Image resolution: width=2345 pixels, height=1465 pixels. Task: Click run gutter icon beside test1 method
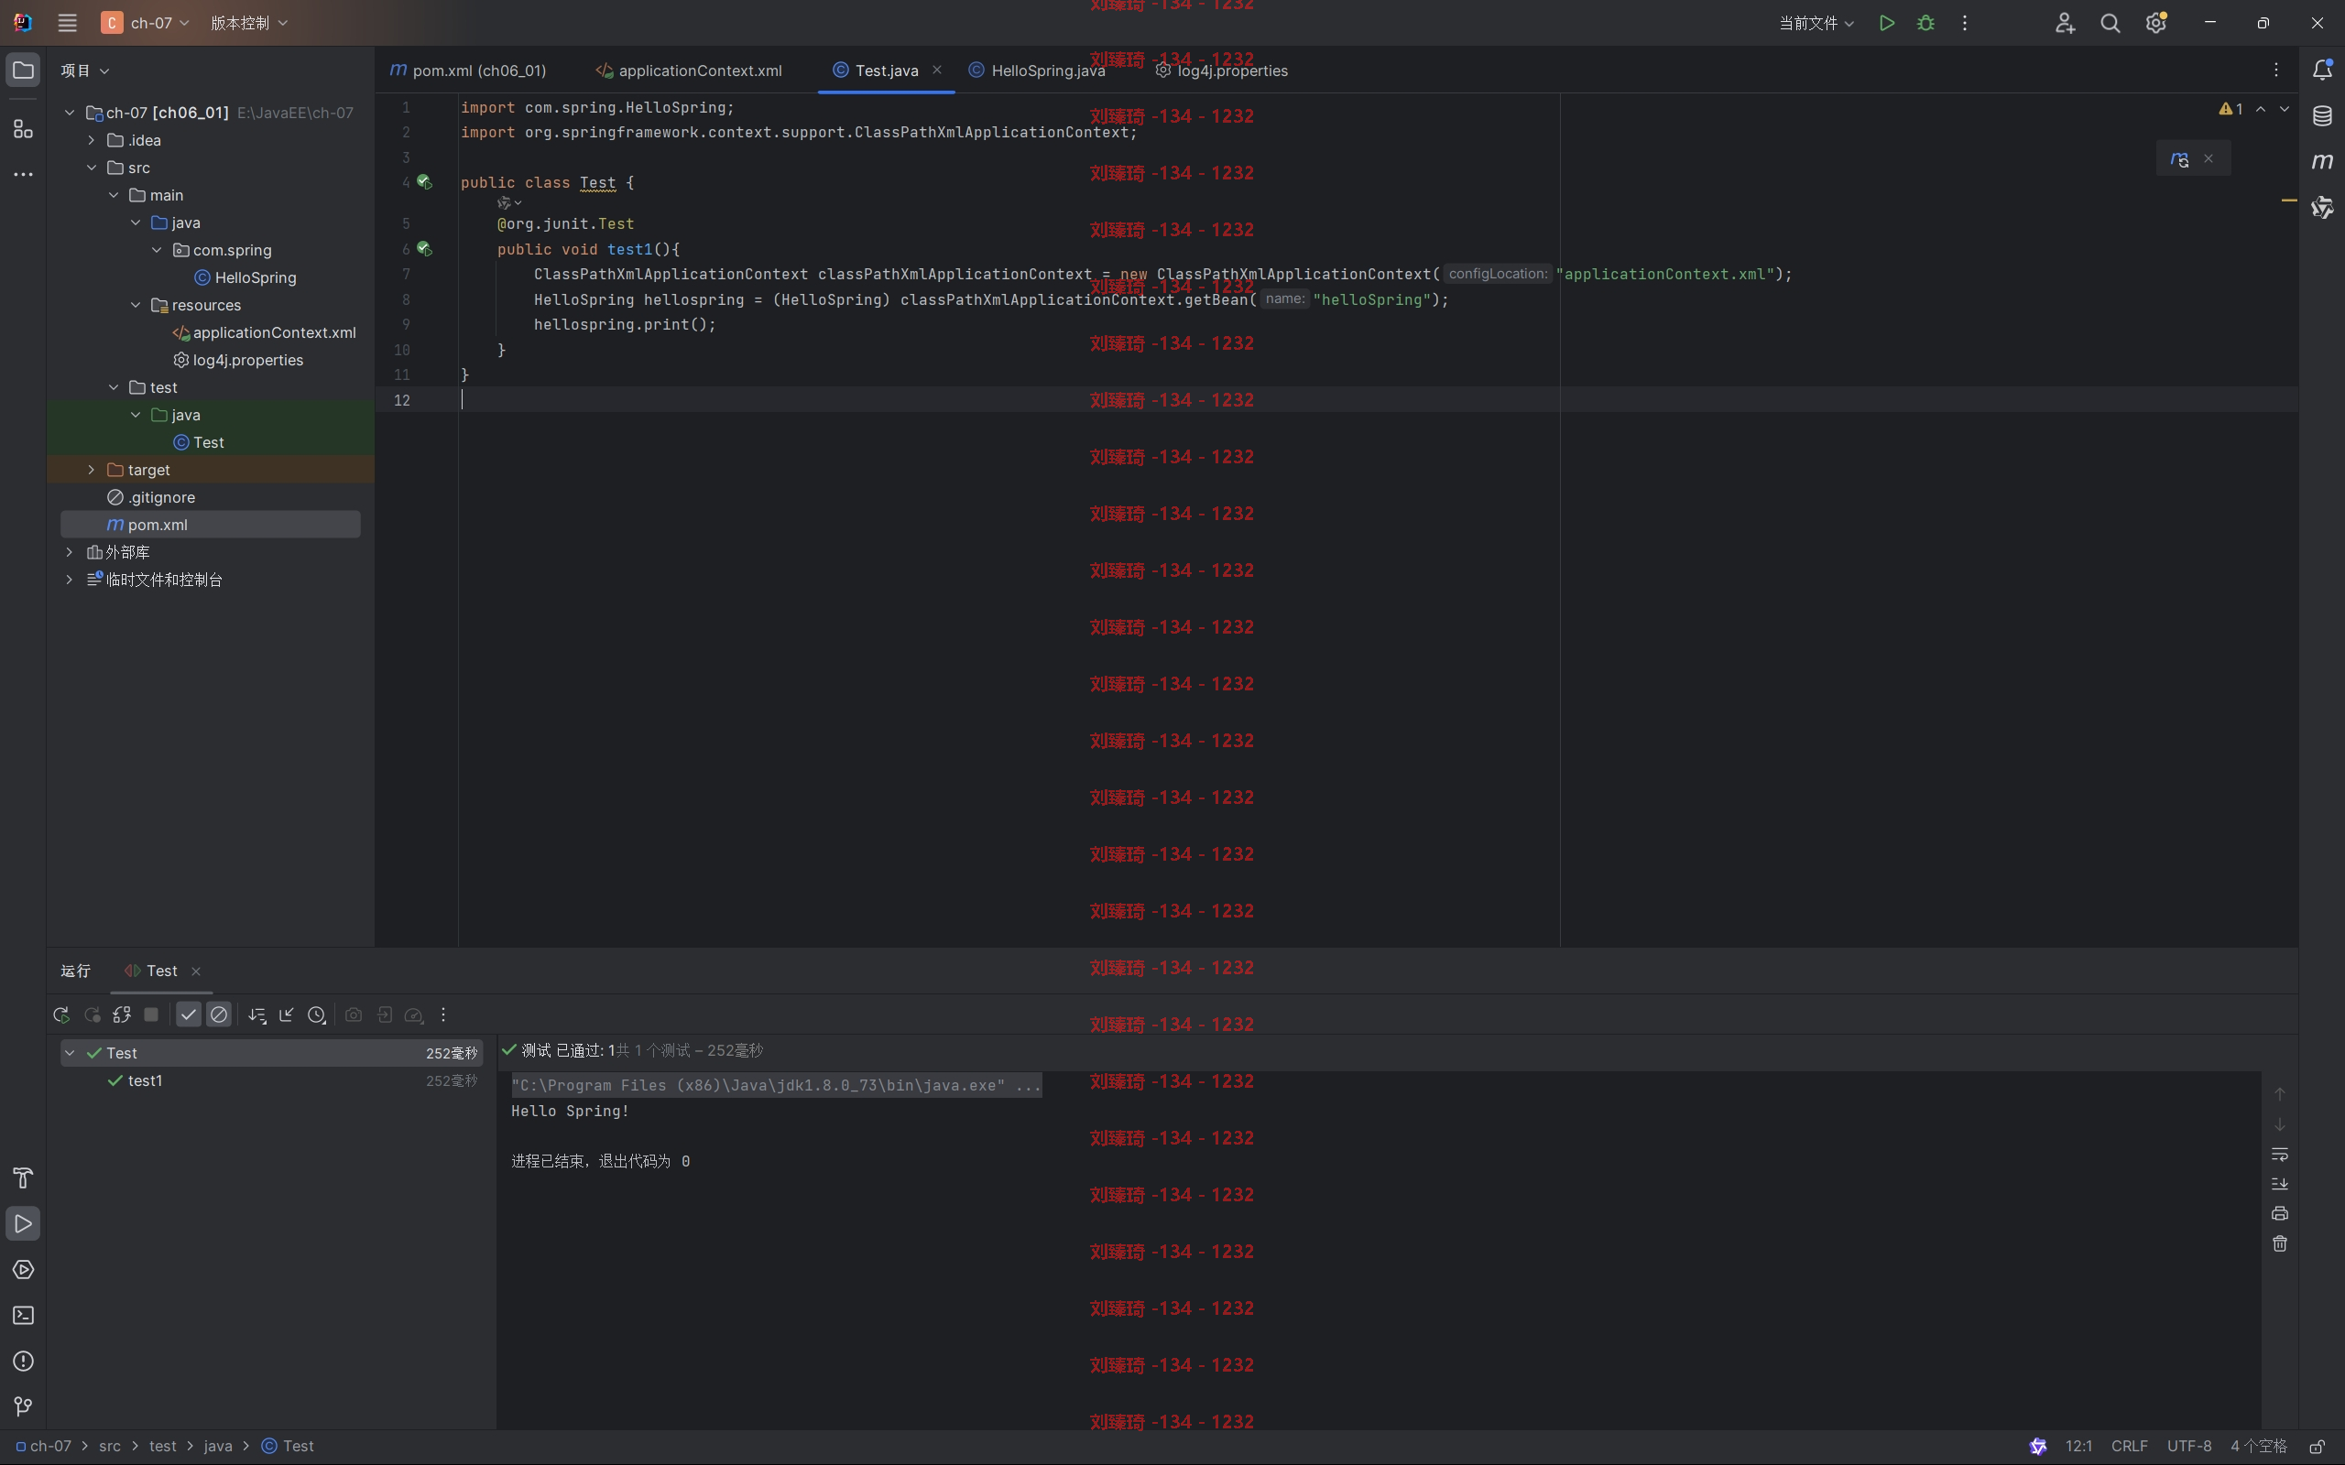(x=424, y=249)
